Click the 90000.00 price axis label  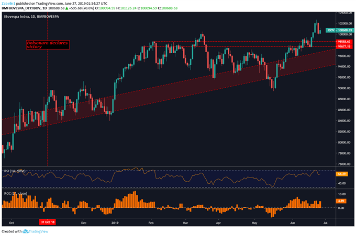[x=345, y=88]
